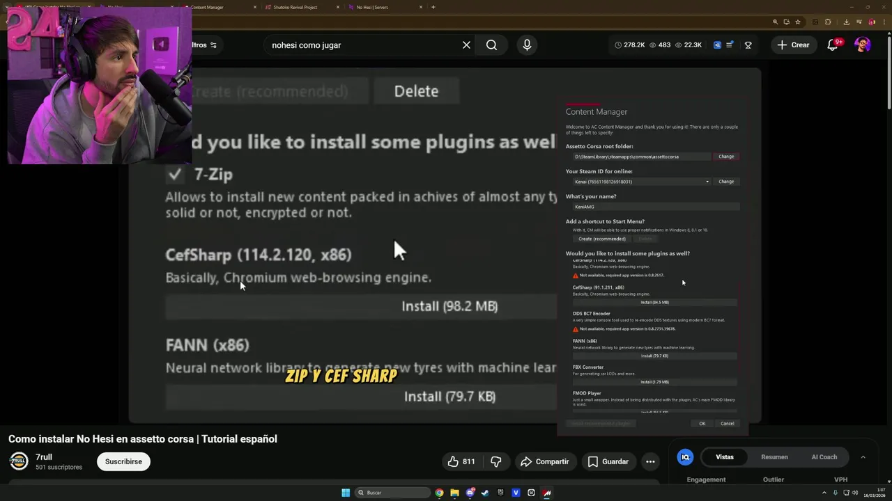This screenshot has height=501, width=892.
Task: Clear the search text with X
Action: 466,45
